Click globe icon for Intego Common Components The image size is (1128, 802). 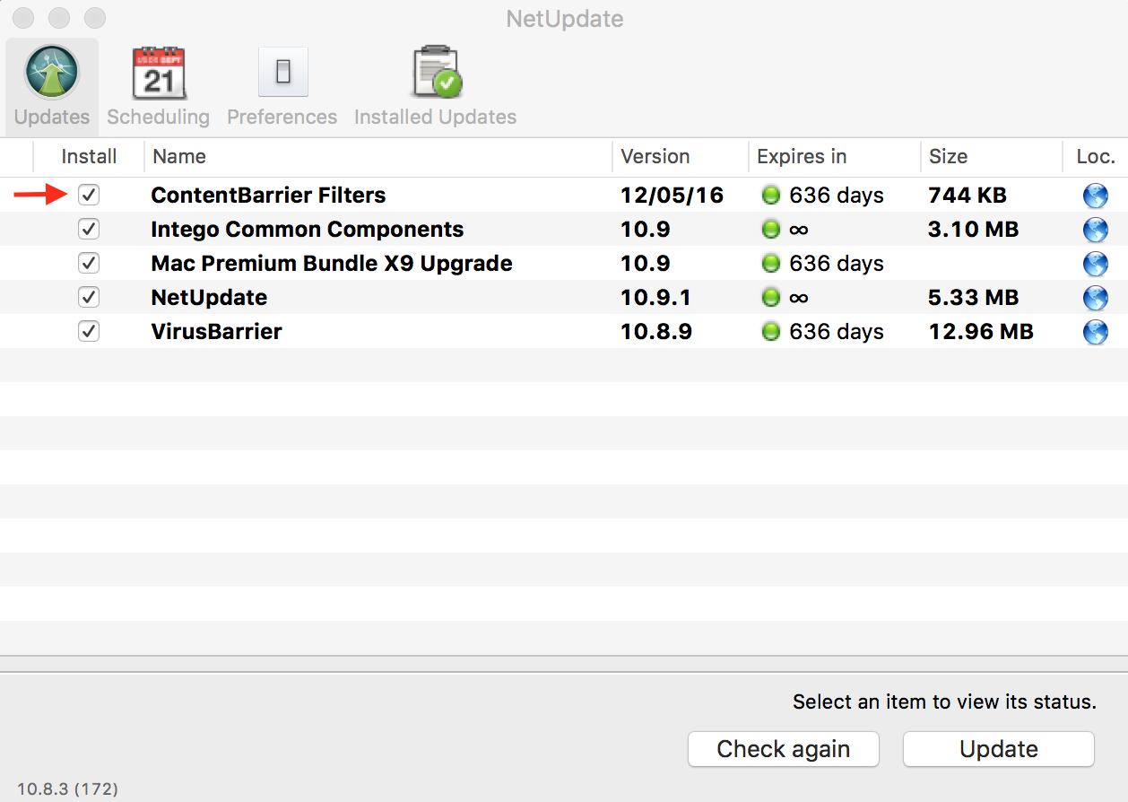[x=1096, y=230]
